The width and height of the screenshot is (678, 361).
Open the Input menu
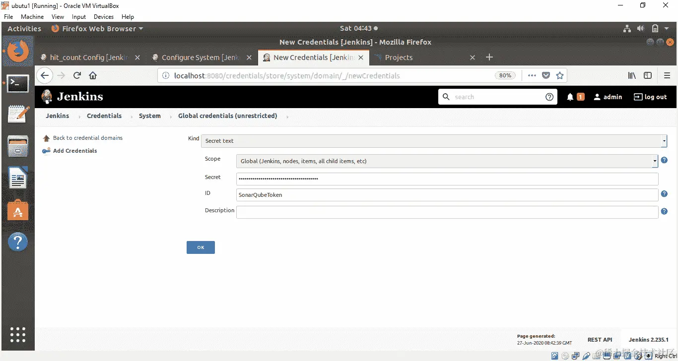[x=79, y=17]
